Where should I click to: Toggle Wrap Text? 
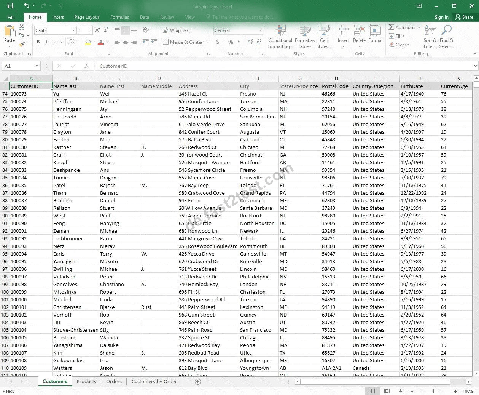pyautogui.click(x=176, y=30)
